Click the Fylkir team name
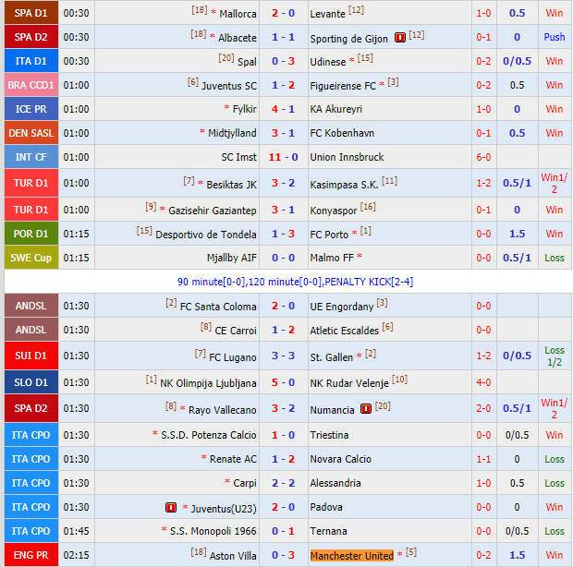The width and height of the screenshot is (573, 567). pyautogui.click(x=245, y=110)
